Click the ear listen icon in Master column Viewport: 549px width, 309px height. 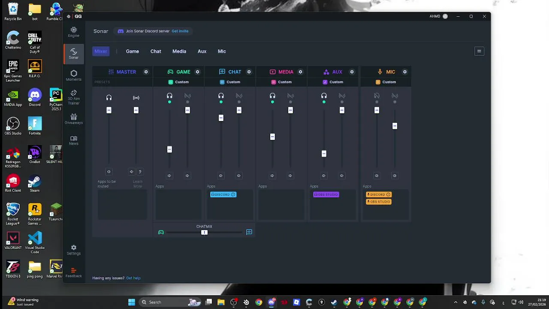click(140, 172)
